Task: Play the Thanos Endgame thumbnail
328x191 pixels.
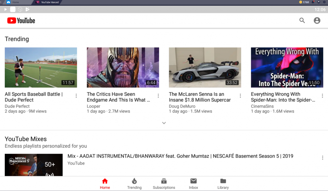Action: [123, 67]
